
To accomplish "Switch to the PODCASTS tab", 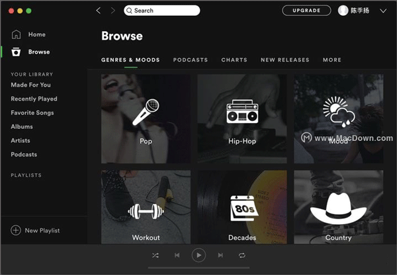I will (x=191, y=60).
